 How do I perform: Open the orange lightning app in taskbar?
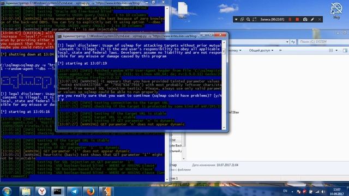coord(106,191)
